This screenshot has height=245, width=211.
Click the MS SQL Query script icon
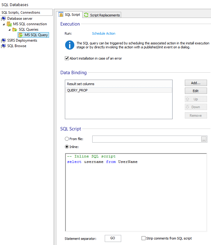click(20, 35)
